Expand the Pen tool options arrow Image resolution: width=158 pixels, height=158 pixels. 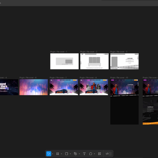tap(79, 154)
